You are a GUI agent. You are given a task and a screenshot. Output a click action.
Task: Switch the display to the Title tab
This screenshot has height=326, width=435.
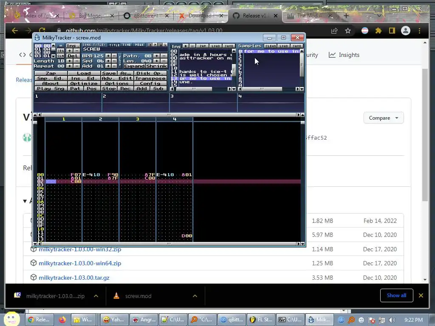(114, 45)
